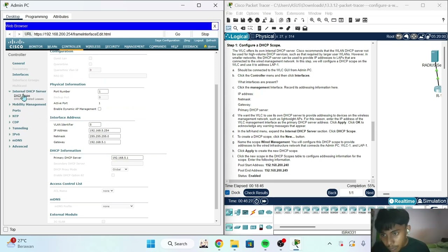This screenshot has width=448, height=252.
Task: Open mDNS Profile dropdown
Action: [118, 206]
